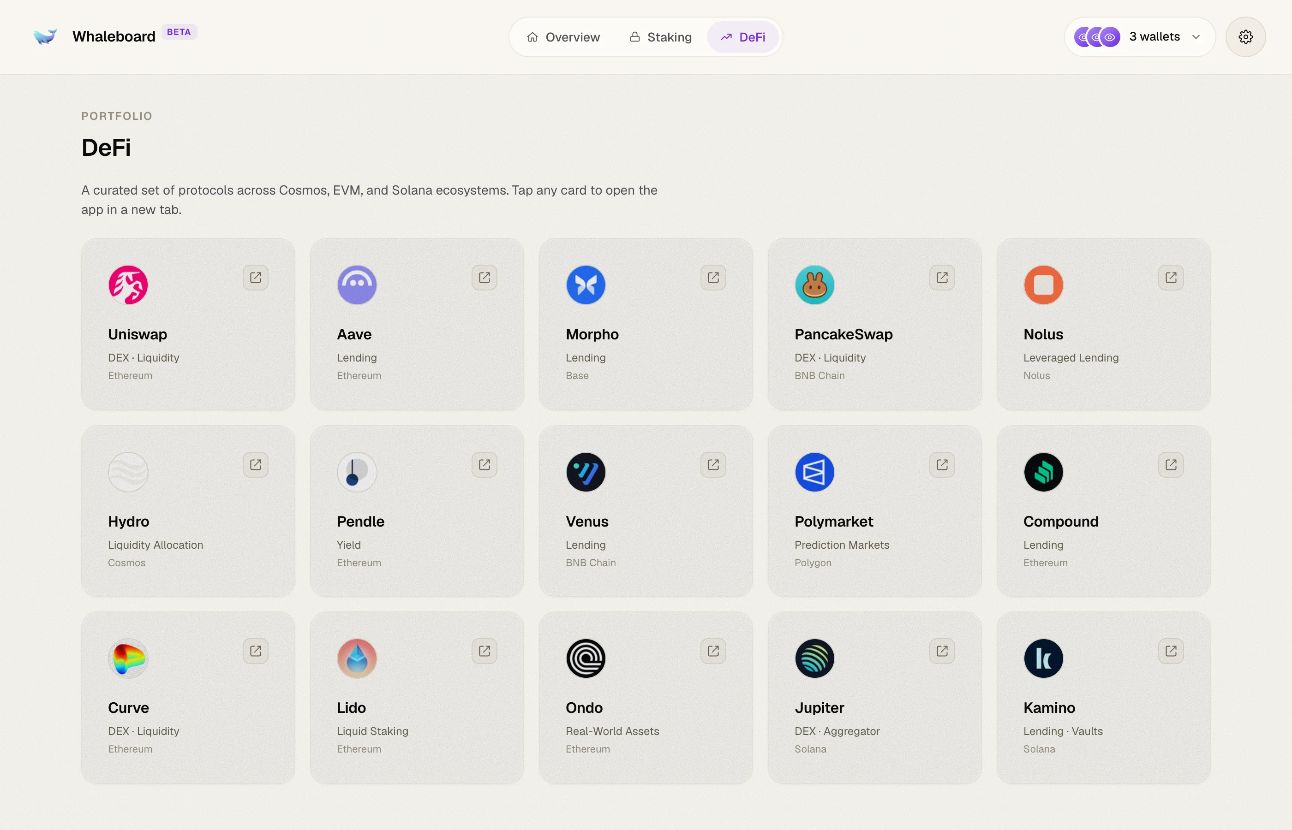The width and height of the screenshot is (1292, 830).
Task: Click the Curve external link icon
Action: pyautogui.click(x=256, y=651)
